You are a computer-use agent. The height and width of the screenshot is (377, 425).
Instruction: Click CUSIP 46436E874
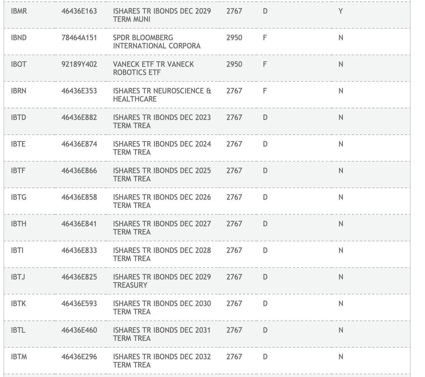(79, 144)
